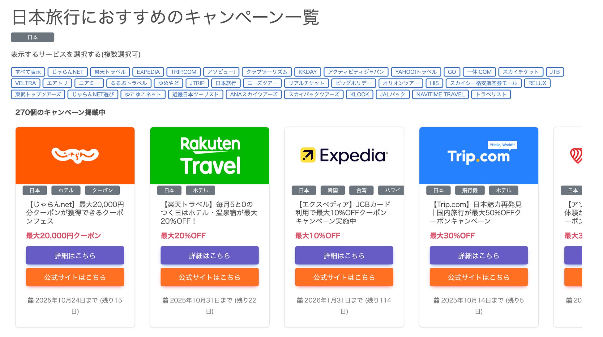Screen dimensions: 603x337
Task: Click calendar icon on Trip.com card
Action: tap(436, 301)
